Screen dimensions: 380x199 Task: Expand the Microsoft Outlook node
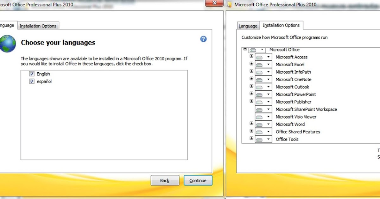pyautogui.click(x=251, y=86)
